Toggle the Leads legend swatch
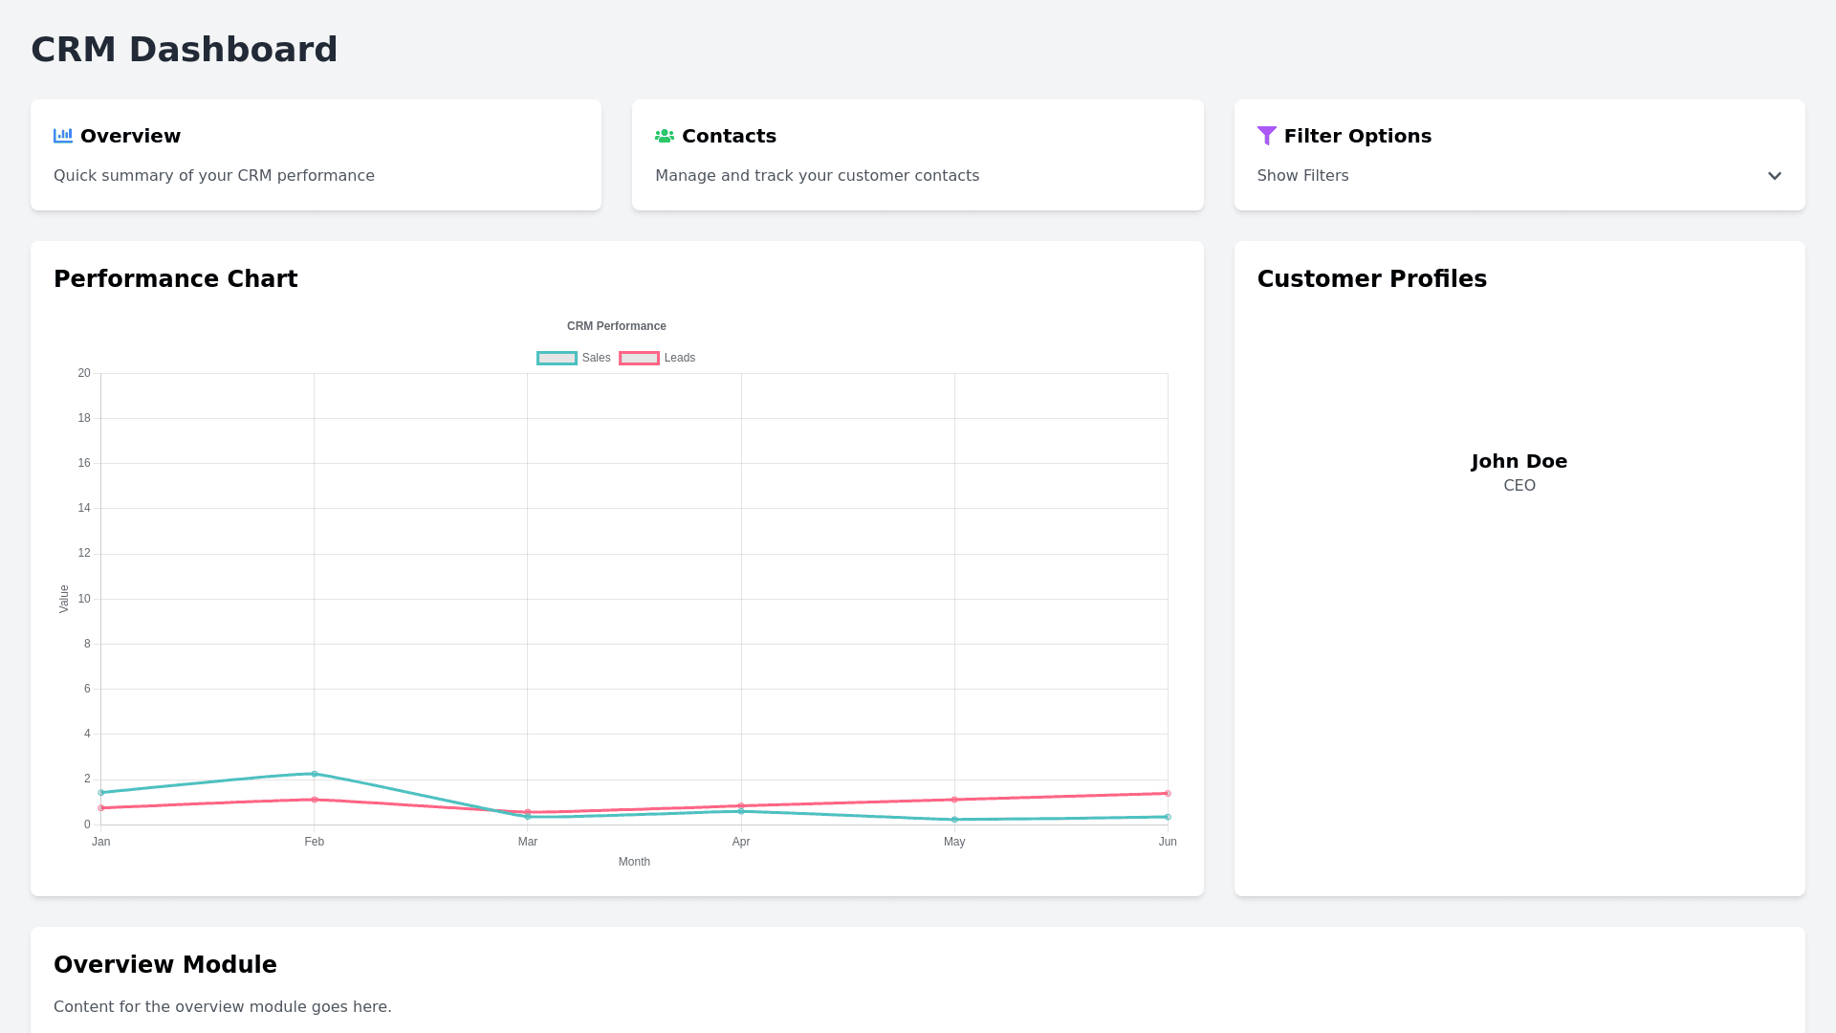Viewport: 1836px width, 1033px height. coord(639,358)
